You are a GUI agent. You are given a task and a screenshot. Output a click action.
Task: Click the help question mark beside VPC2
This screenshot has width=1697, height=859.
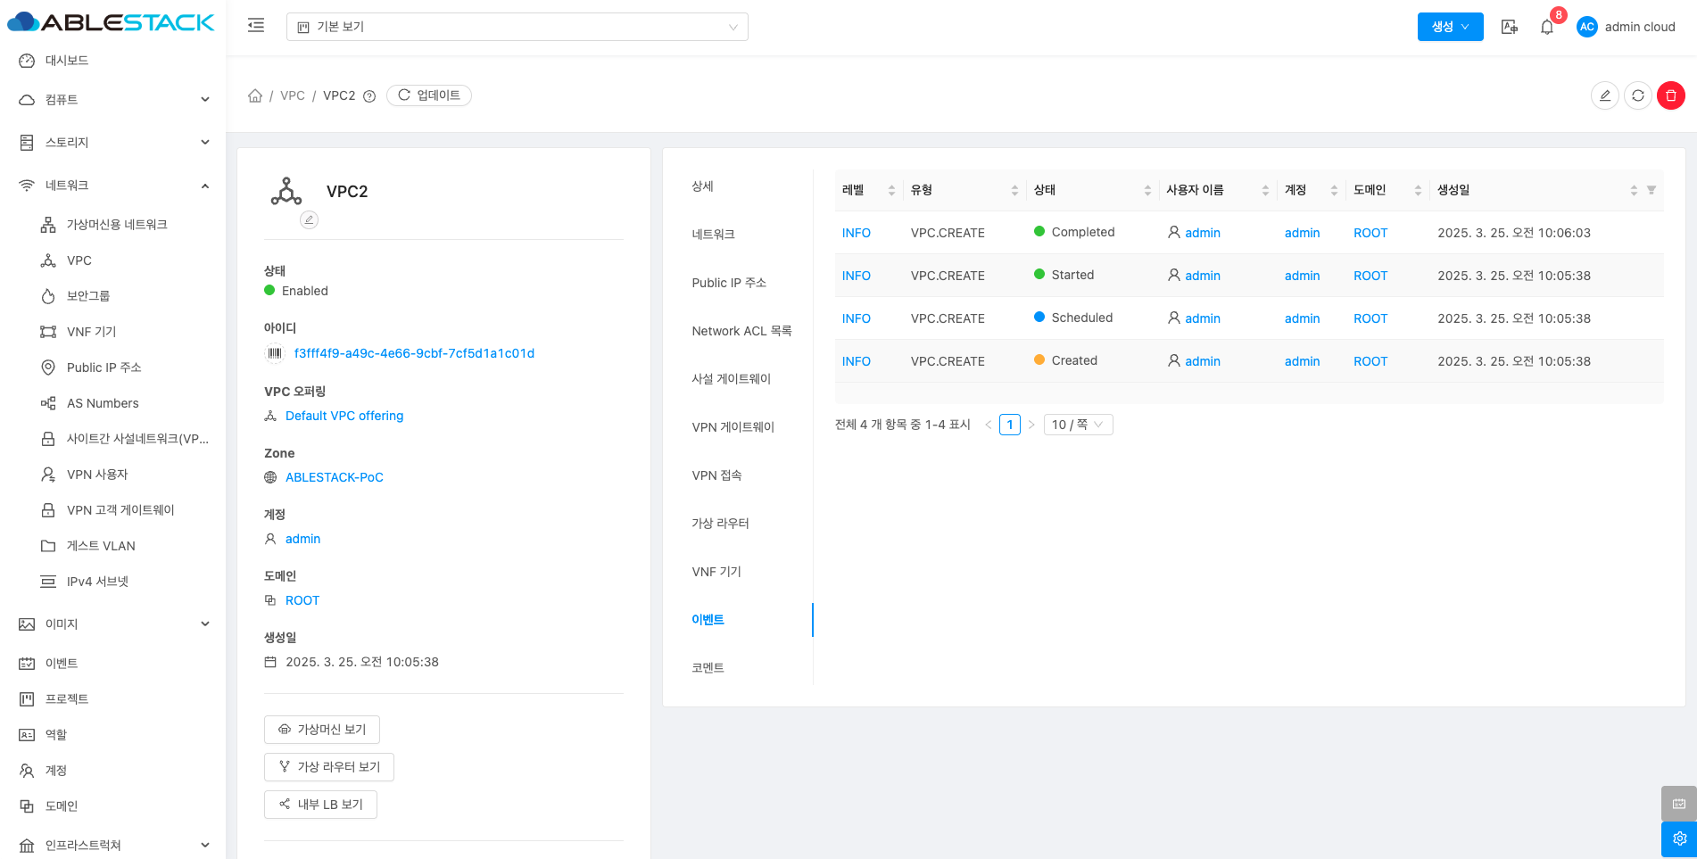[x=369, y=96]
